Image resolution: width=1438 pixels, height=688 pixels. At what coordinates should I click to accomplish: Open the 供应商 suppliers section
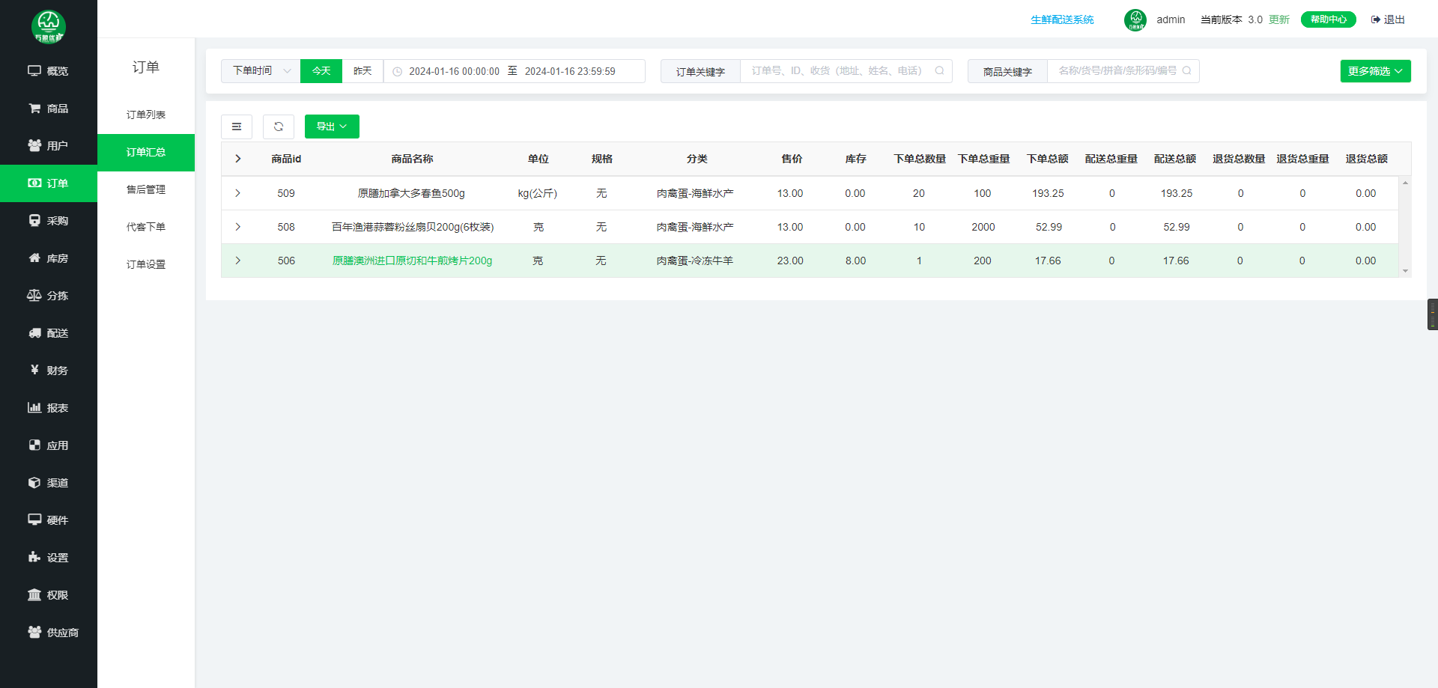point(49,633)
